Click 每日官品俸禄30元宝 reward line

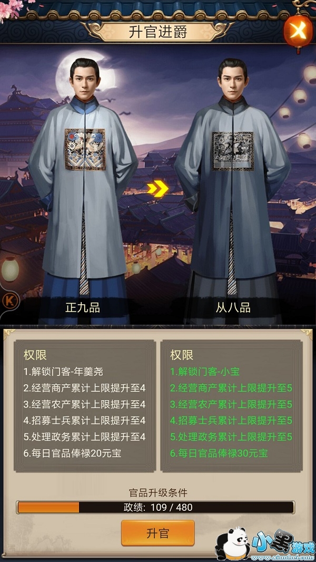[x=219, y=453]
